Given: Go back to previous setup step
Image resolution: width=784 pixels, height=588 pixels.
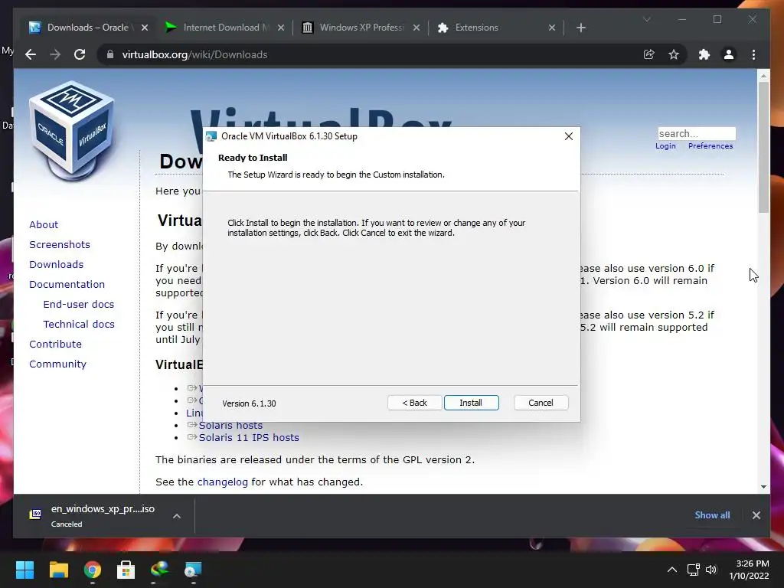Looking at the screenshot, I should click(x=414, y=403).
